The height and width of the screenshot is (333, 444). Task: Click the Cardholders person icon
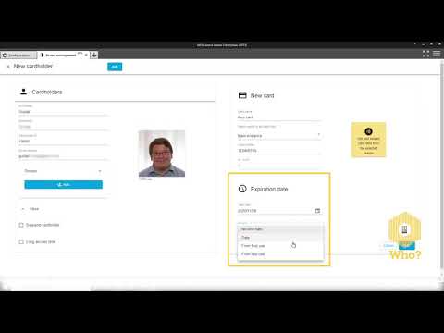pyautogui.click(x=23, y=92)
